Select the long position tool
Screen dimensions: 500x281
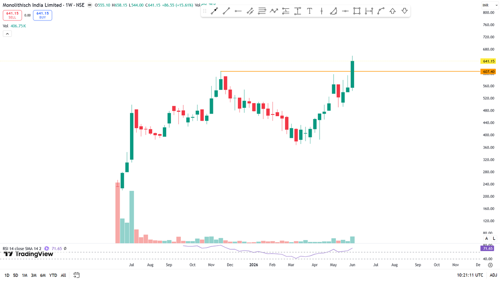coord(285,11)
